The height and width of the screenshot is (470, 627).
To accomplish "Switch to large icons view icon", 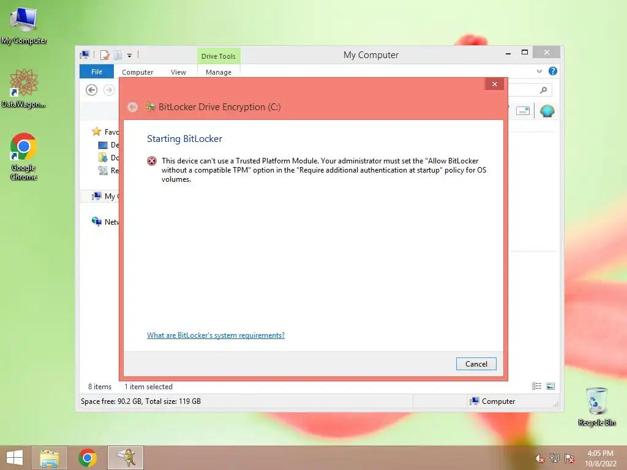I will click(x=550, y=386).
